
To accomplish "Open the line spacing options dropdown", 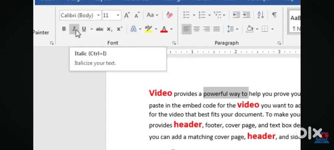I will tap(232, 29).
